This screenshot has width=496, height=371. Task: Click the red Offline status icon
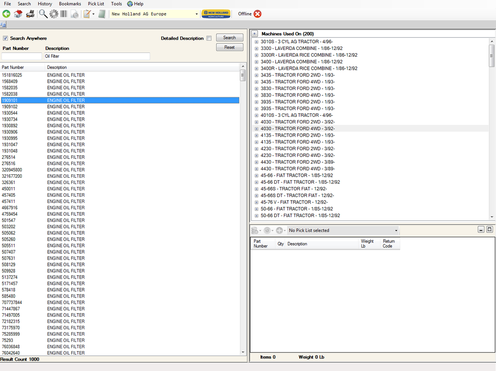tap(257, 14)
